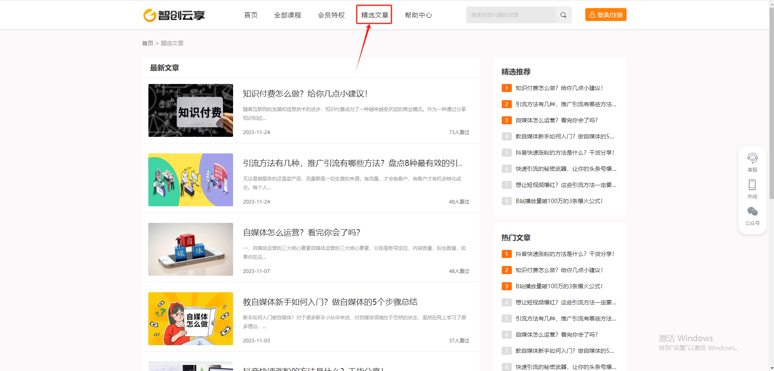Open 教自媒体新手如何入门 article title in 最新文章

coord(330,302)
